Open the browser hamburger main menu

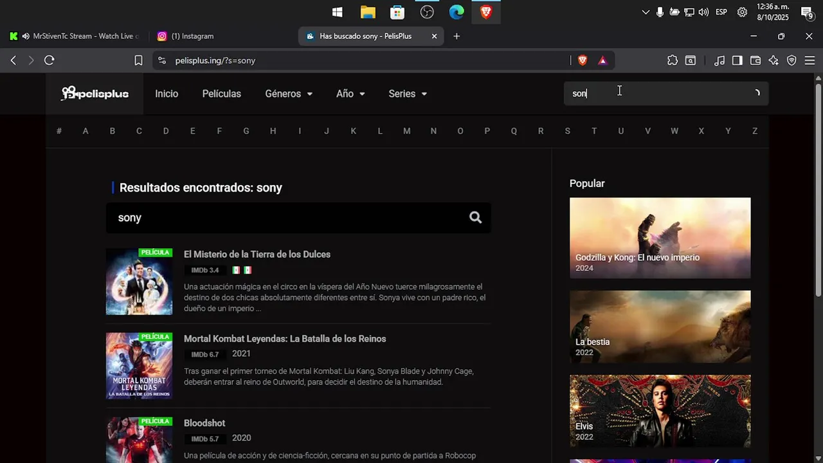(x=809, y=60)
